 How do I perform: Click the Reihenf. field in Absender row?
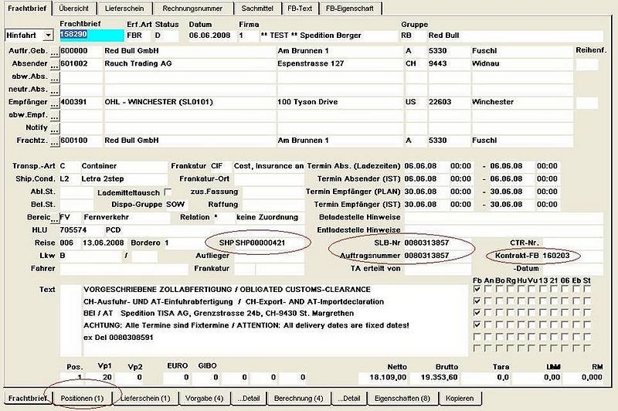(586, 64)
